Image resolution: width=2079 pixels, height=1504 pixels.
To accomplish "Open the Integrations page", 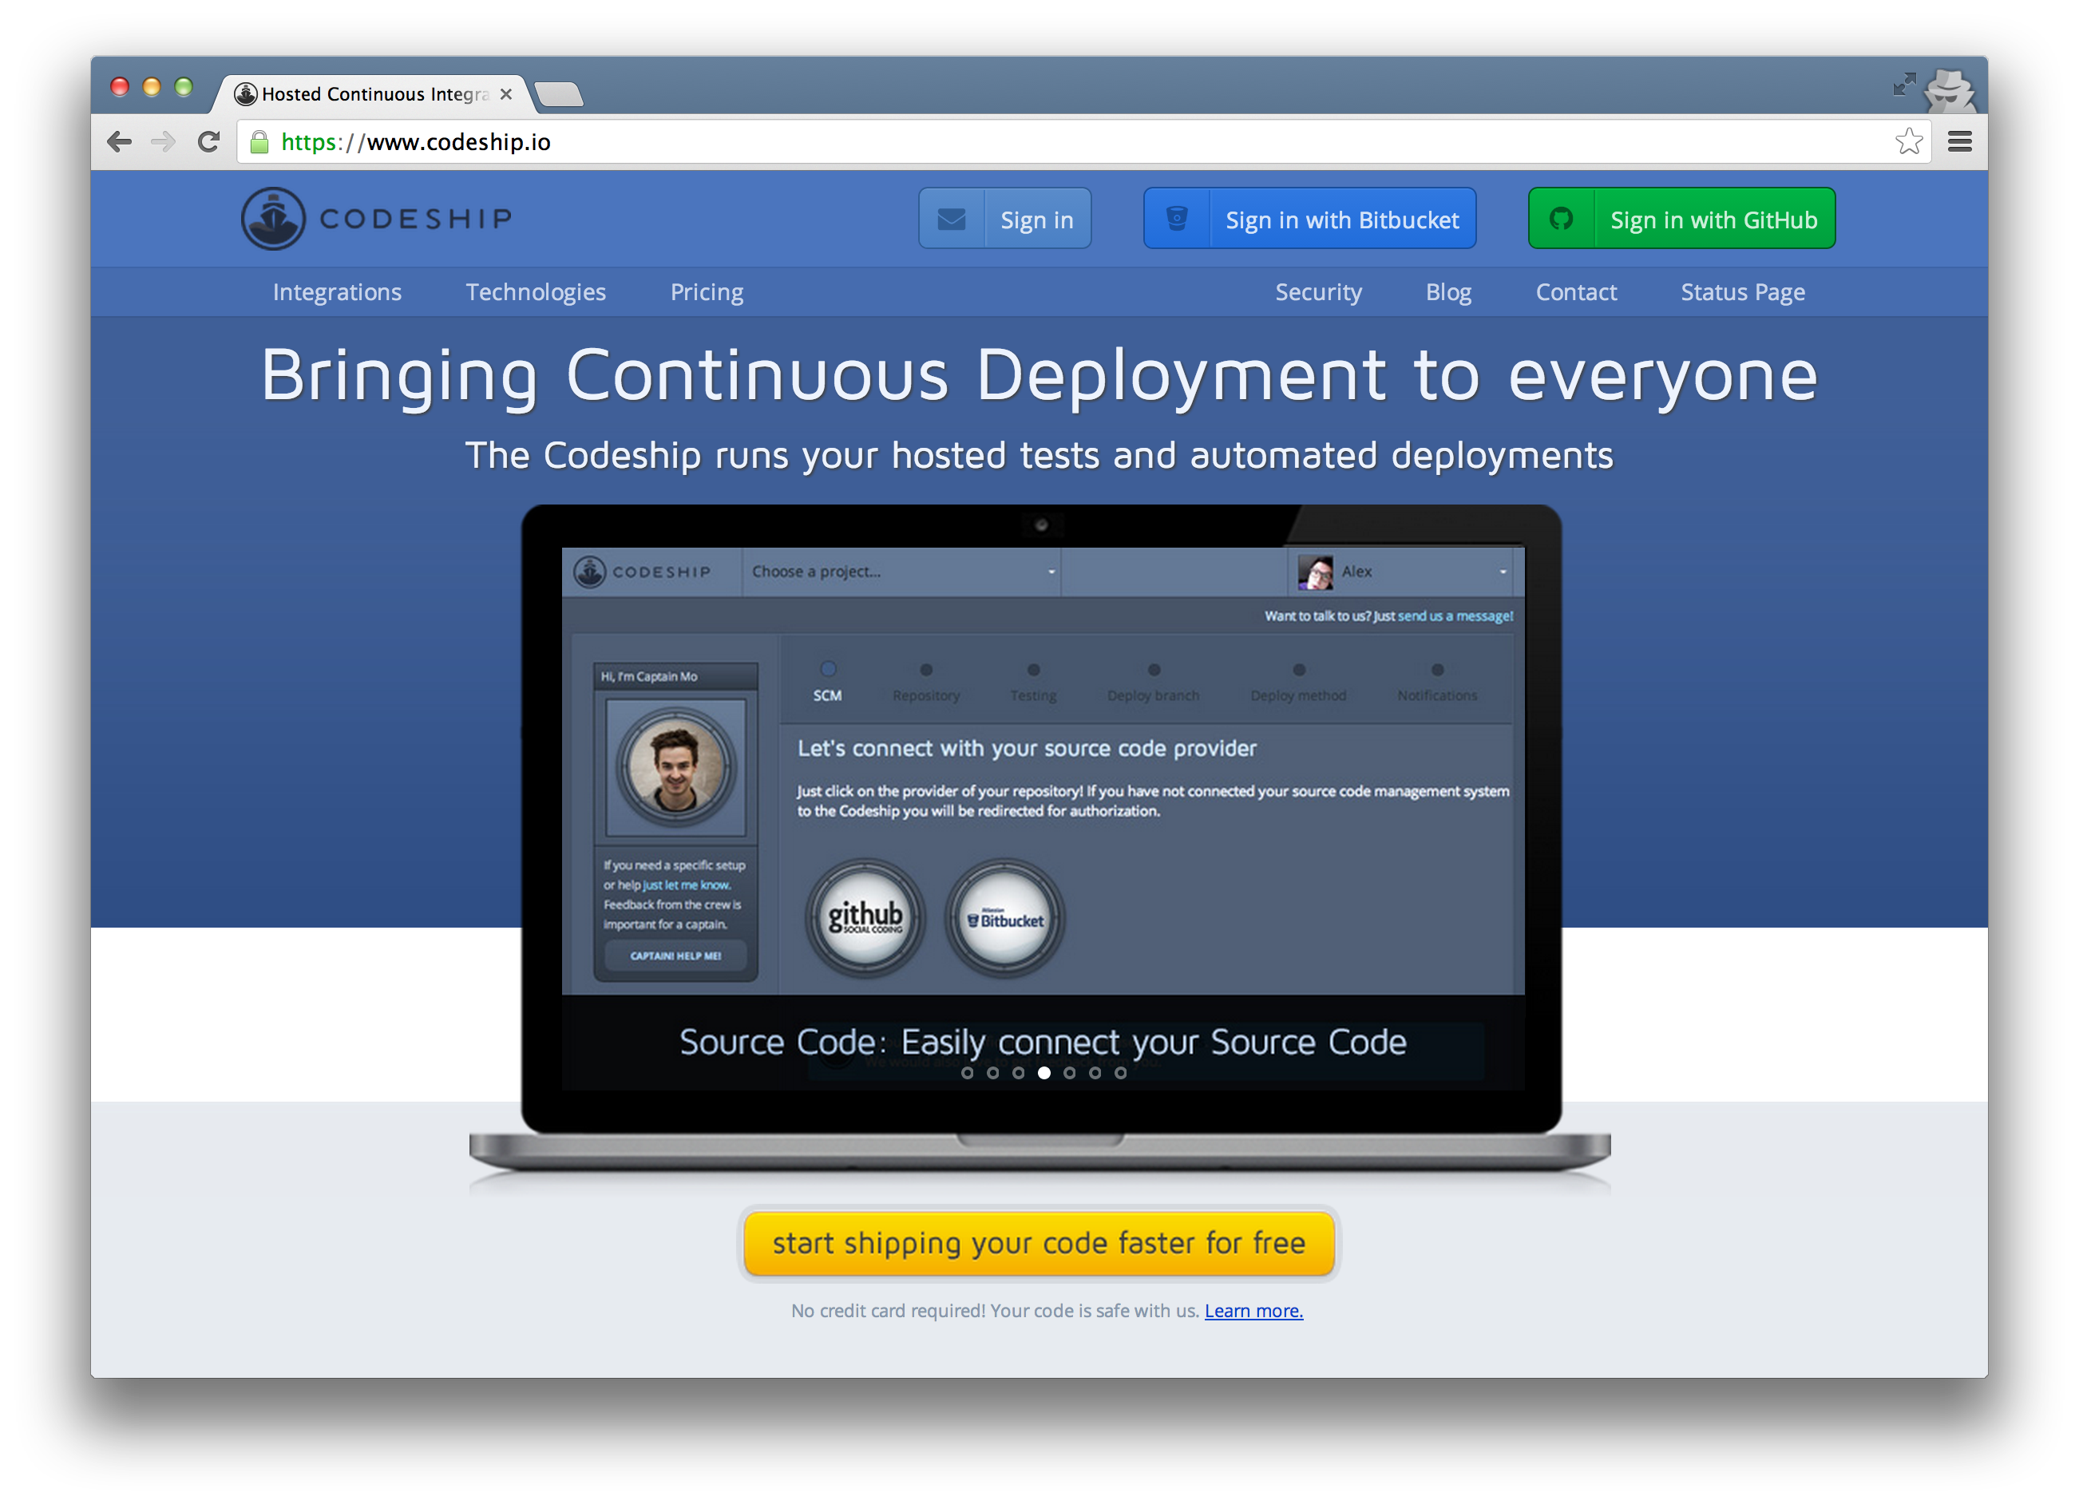I will point(338,292).
